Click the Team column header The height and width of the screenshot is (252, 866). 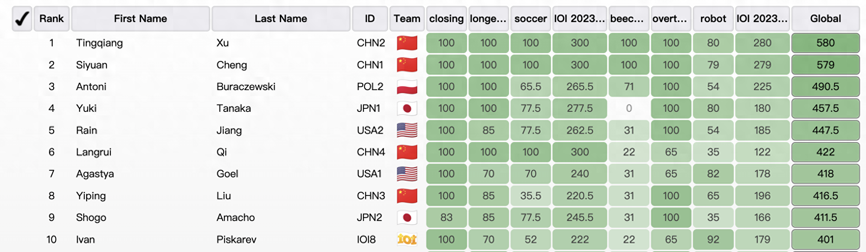coord(407,19)
